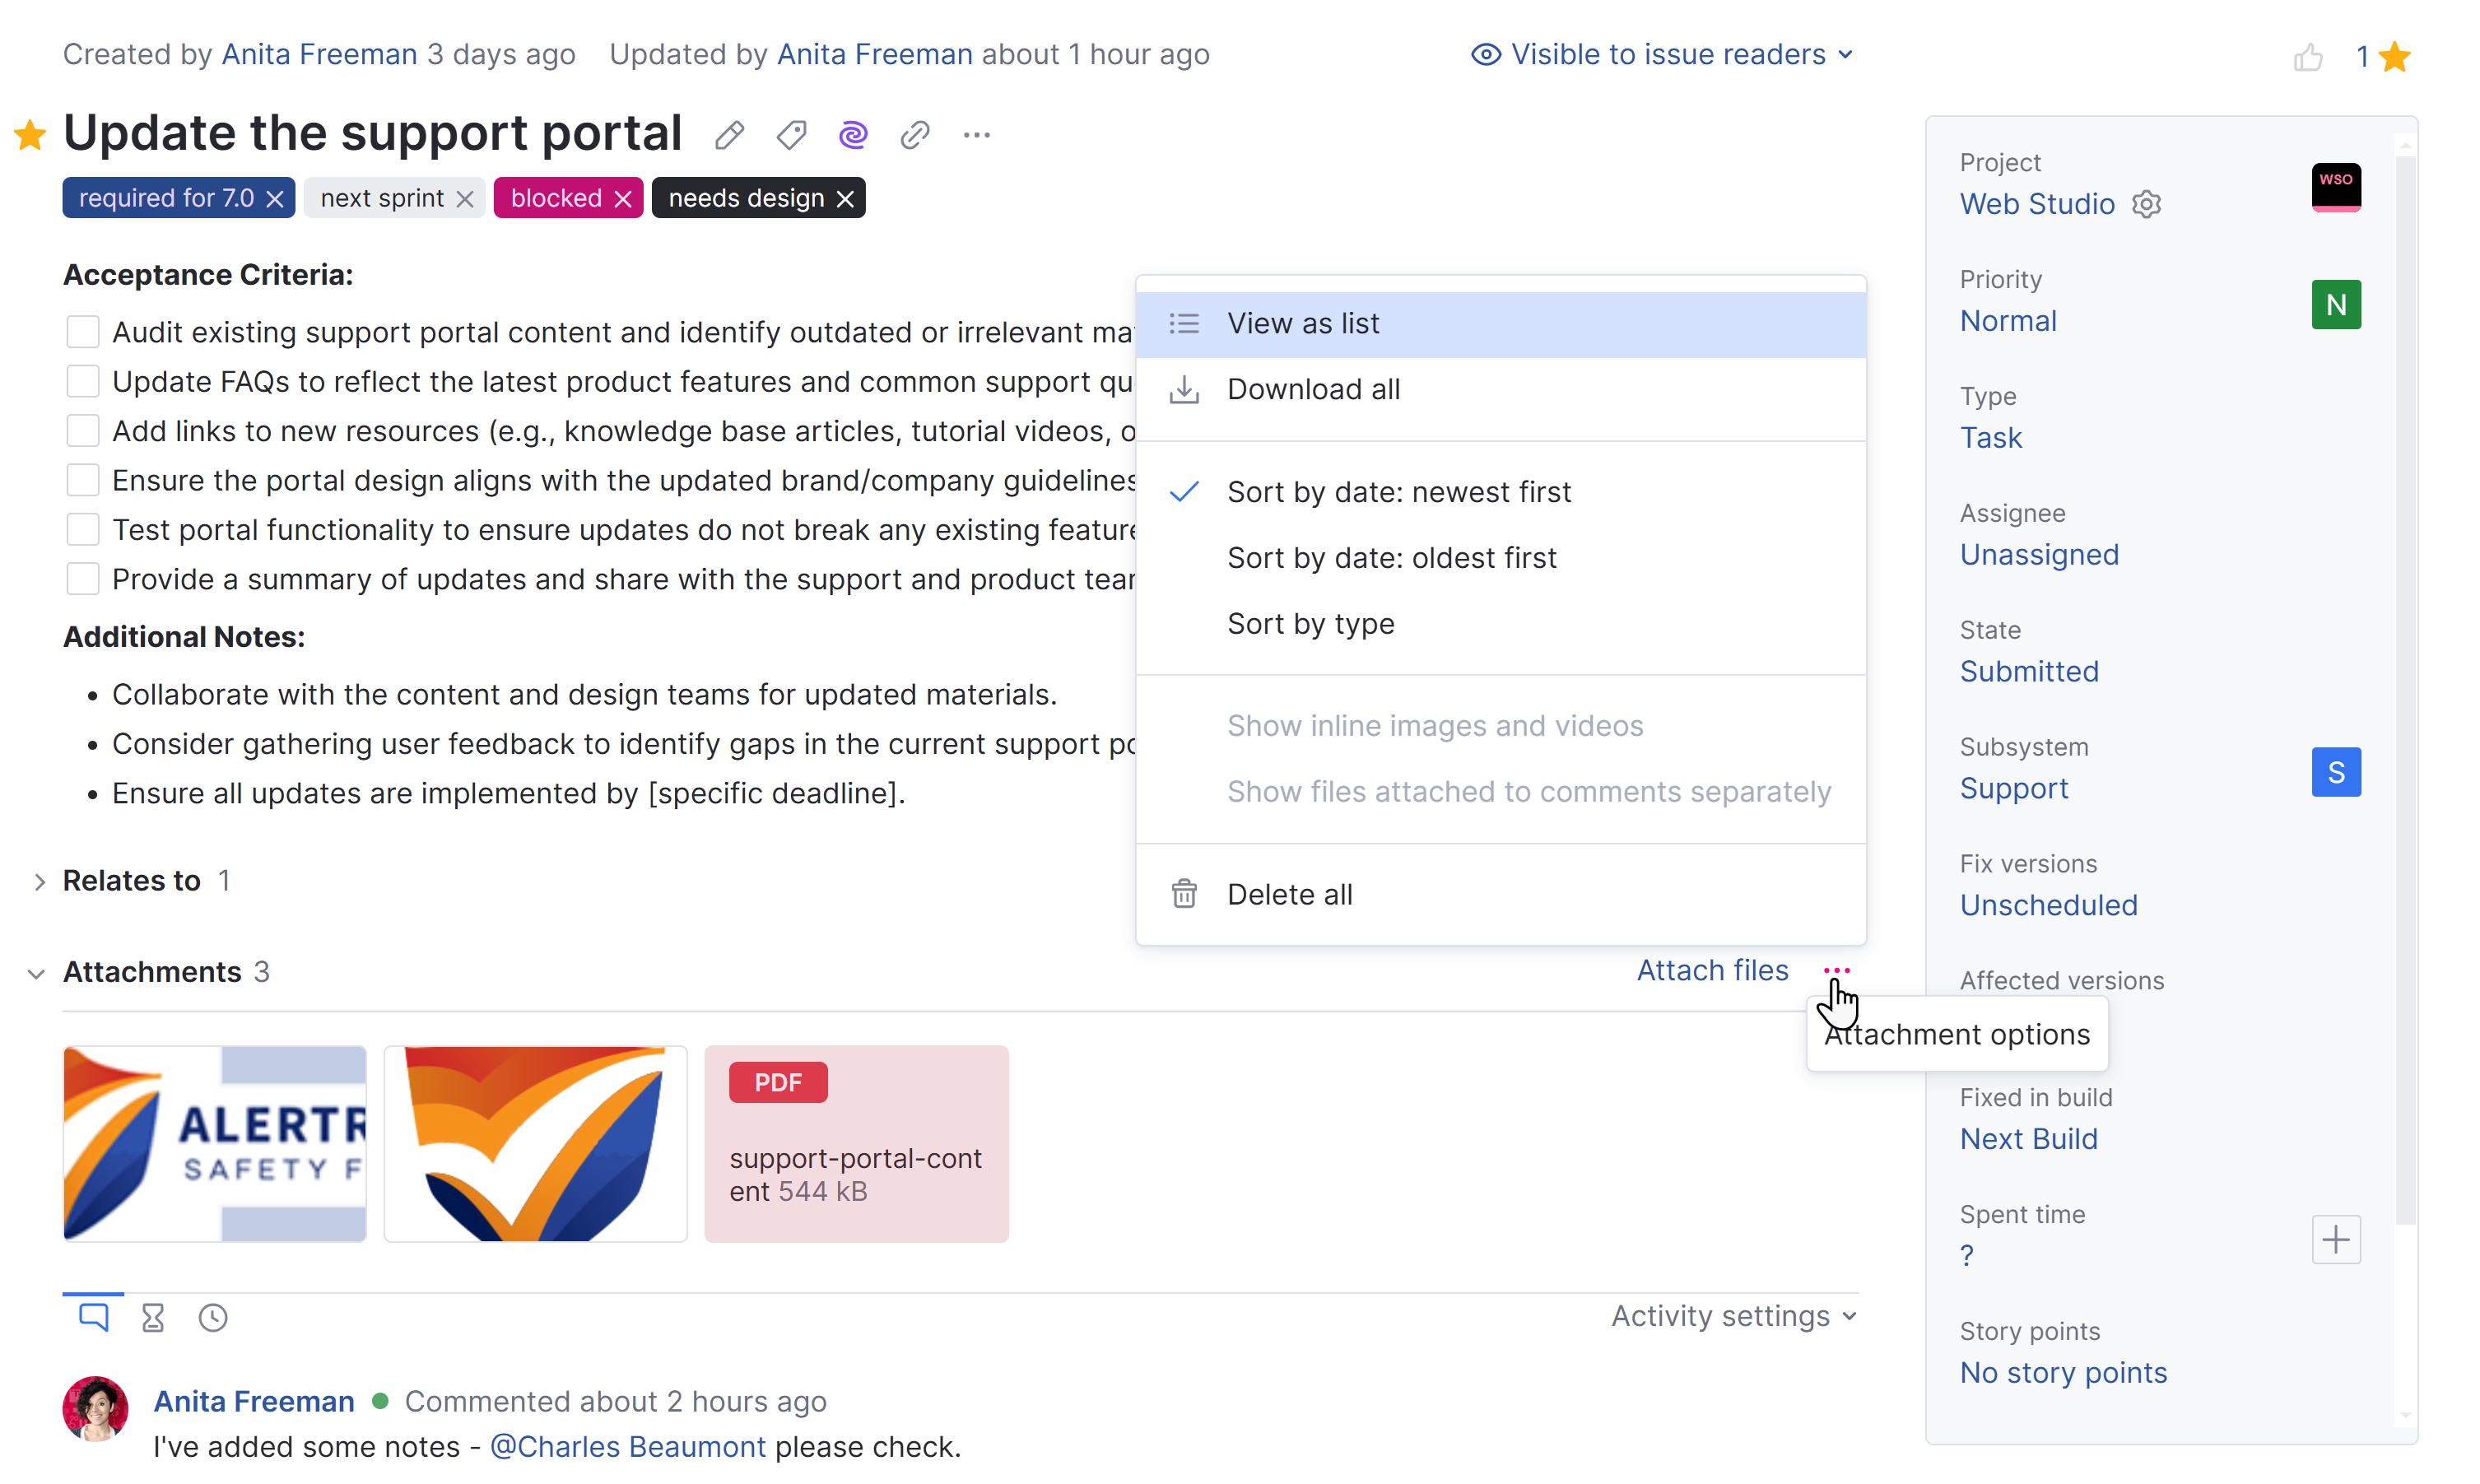Switch to the work items hourglass tab
2480x1484 pixels.
pyautogui.click(x=153, y=1317)
